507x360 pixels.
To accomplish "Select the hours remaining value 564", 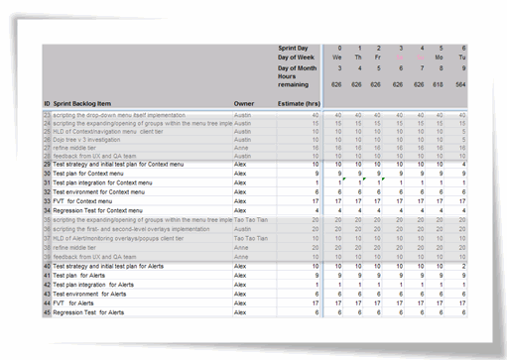I will point(460,85).
